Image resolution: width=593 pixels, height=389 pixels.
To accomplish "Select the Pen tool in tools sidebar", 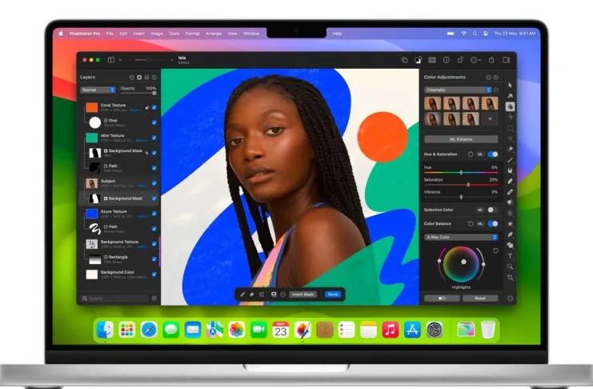I will [x=511, y=235].
